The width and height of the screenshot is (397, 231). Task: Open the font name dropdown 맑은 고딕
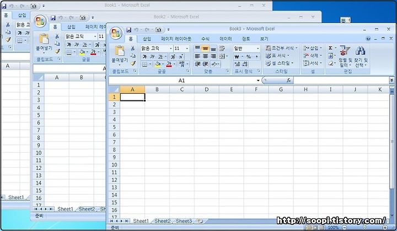click(171, 49)
